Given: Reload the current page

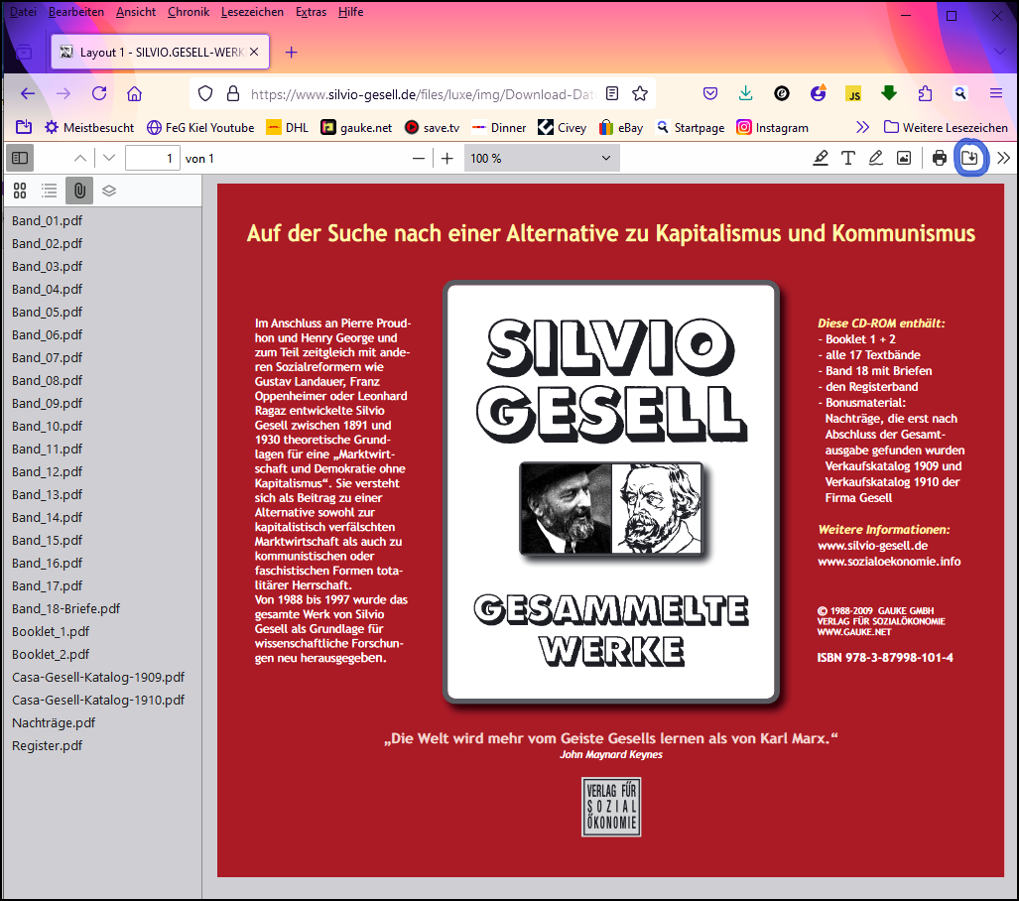Looking at the screenshot, I should pos(99,93).
